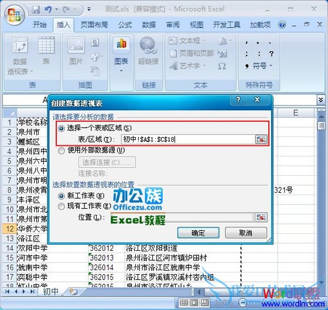Click the clip art icon in 插图 group
Image resolution: width=328 pixels, height=310 pixels.
point(95,43)
